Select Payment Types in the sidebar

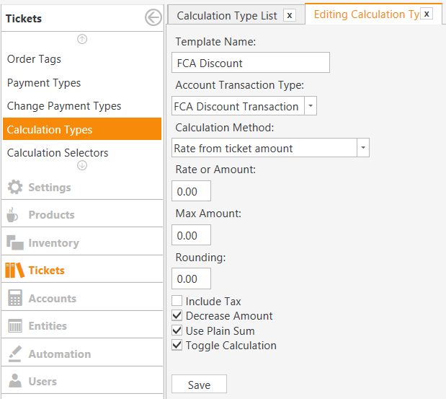point(44,83)
